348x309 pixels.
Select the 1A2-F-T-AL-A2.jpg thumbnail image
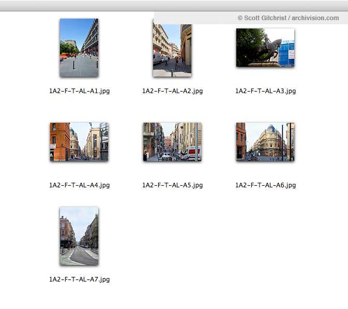click(172, 48)
